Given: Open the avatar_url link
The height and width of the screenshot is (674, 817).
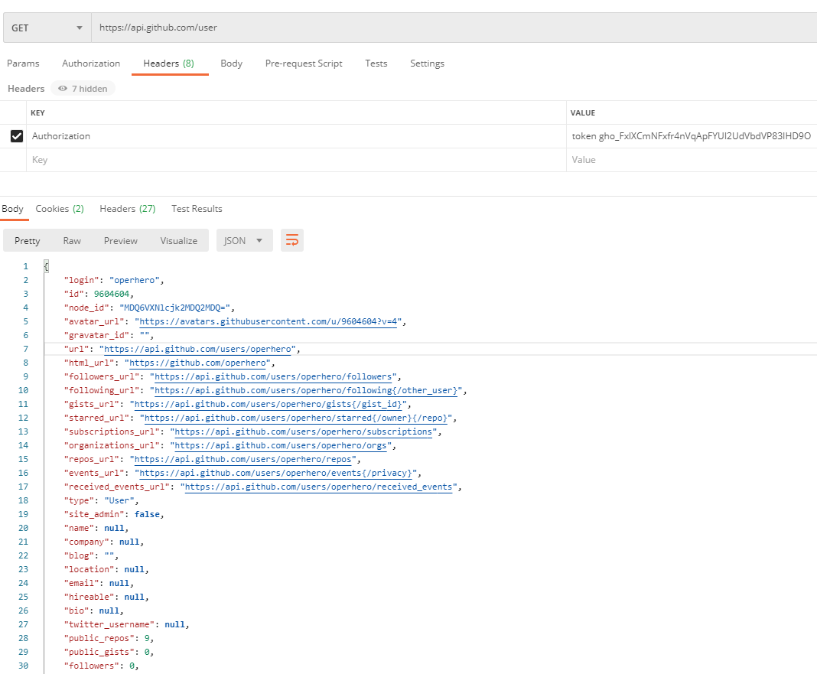Looking at the screenshot, I should point(269,321).
